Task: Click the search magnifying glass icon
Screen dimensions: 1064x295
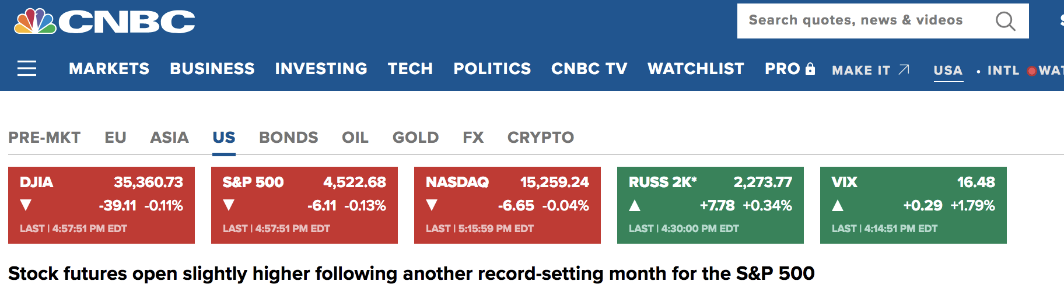Action: click(1005, 22)
